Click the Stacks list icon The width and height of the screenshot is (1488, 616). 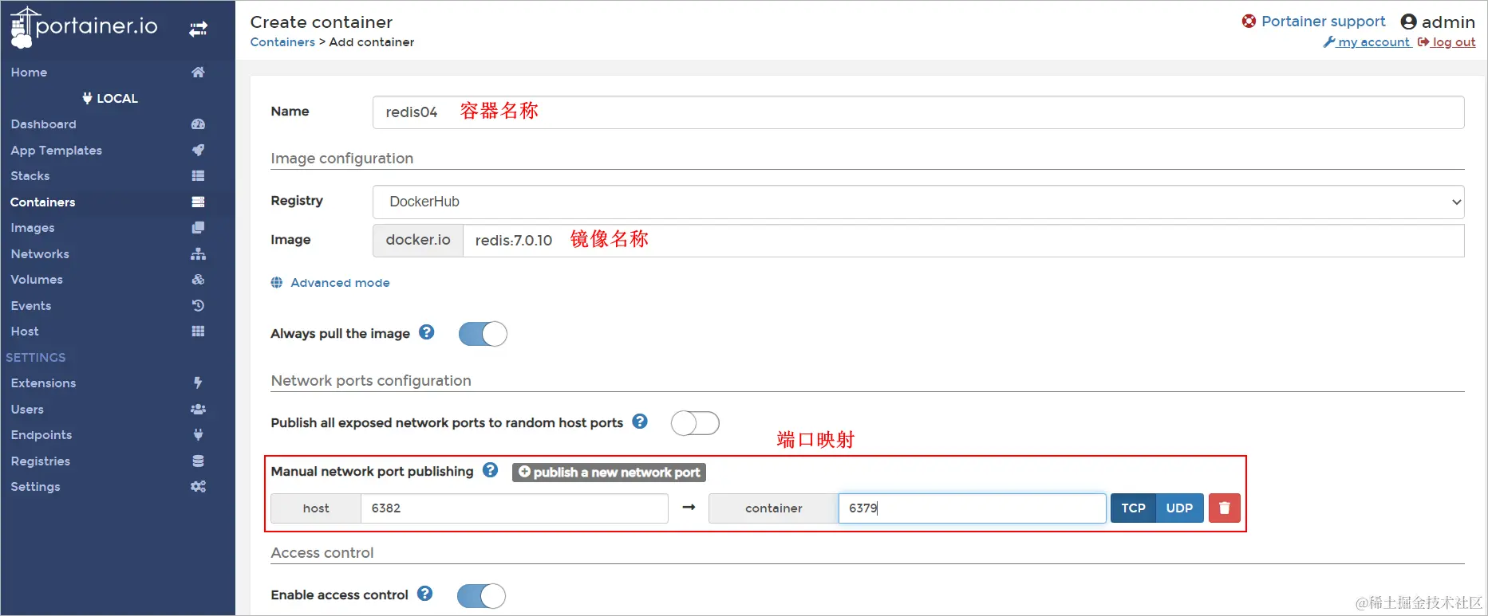tap(198, 176)
